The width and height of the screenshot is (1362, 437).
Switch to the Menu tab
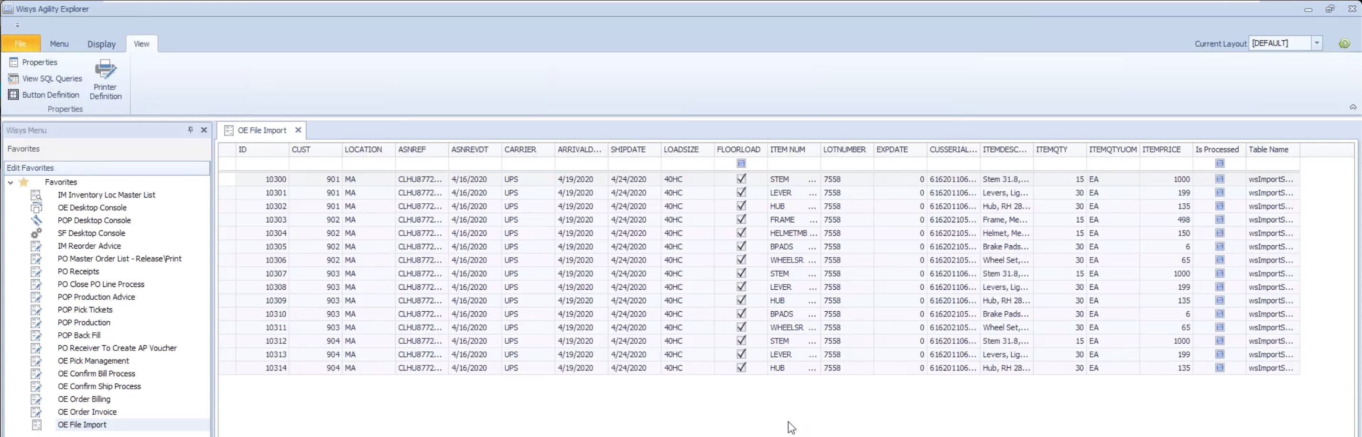(x=59, y=44)
